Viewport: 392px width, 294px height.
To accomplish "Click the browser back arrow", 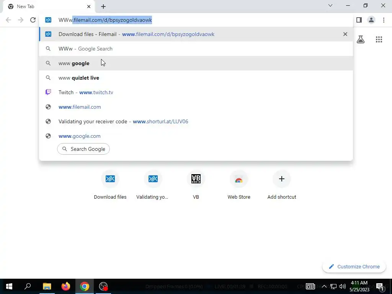I will point(8,20).
